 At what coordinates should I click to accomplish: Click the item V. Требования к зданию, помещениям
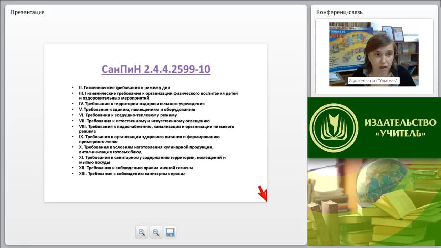(x=137, y=110)
